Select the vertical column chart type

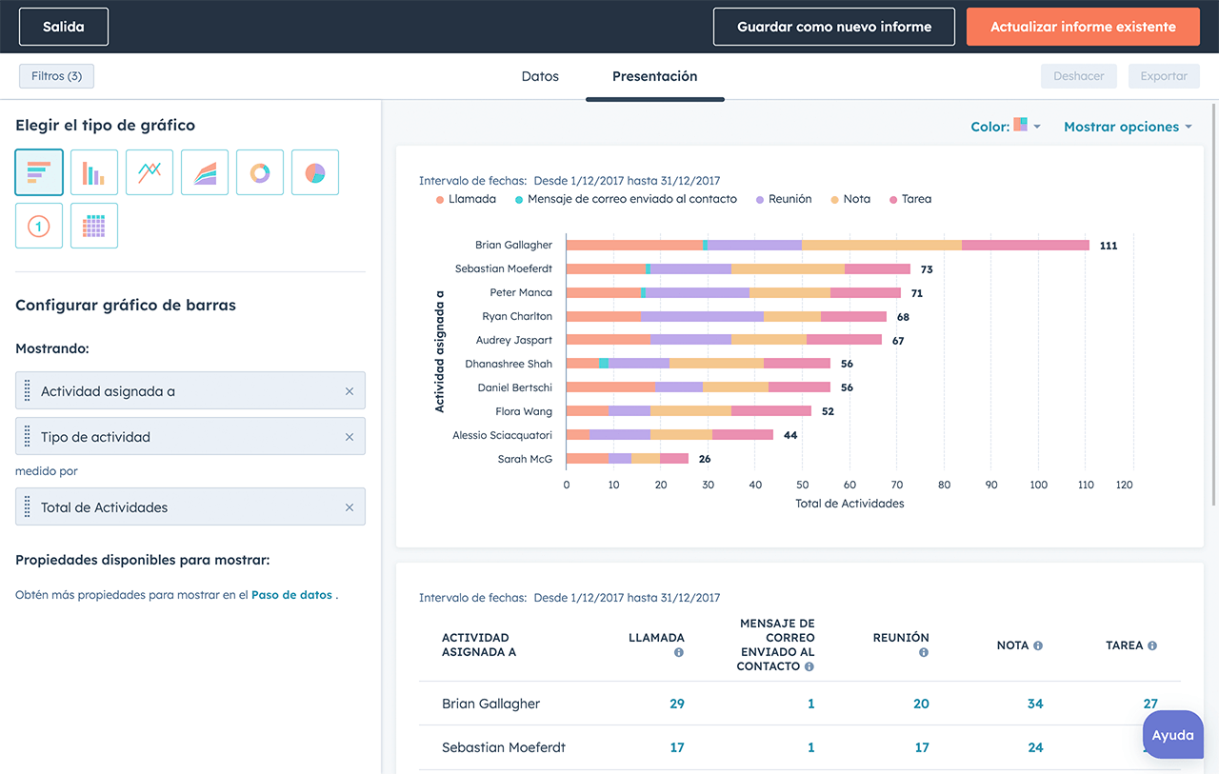(x=94, y=172)
